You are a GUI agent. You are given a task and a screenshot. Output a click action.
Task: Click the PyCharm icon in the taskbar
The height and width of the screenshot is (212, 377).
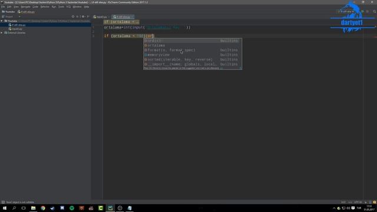[x=110, y=208]
